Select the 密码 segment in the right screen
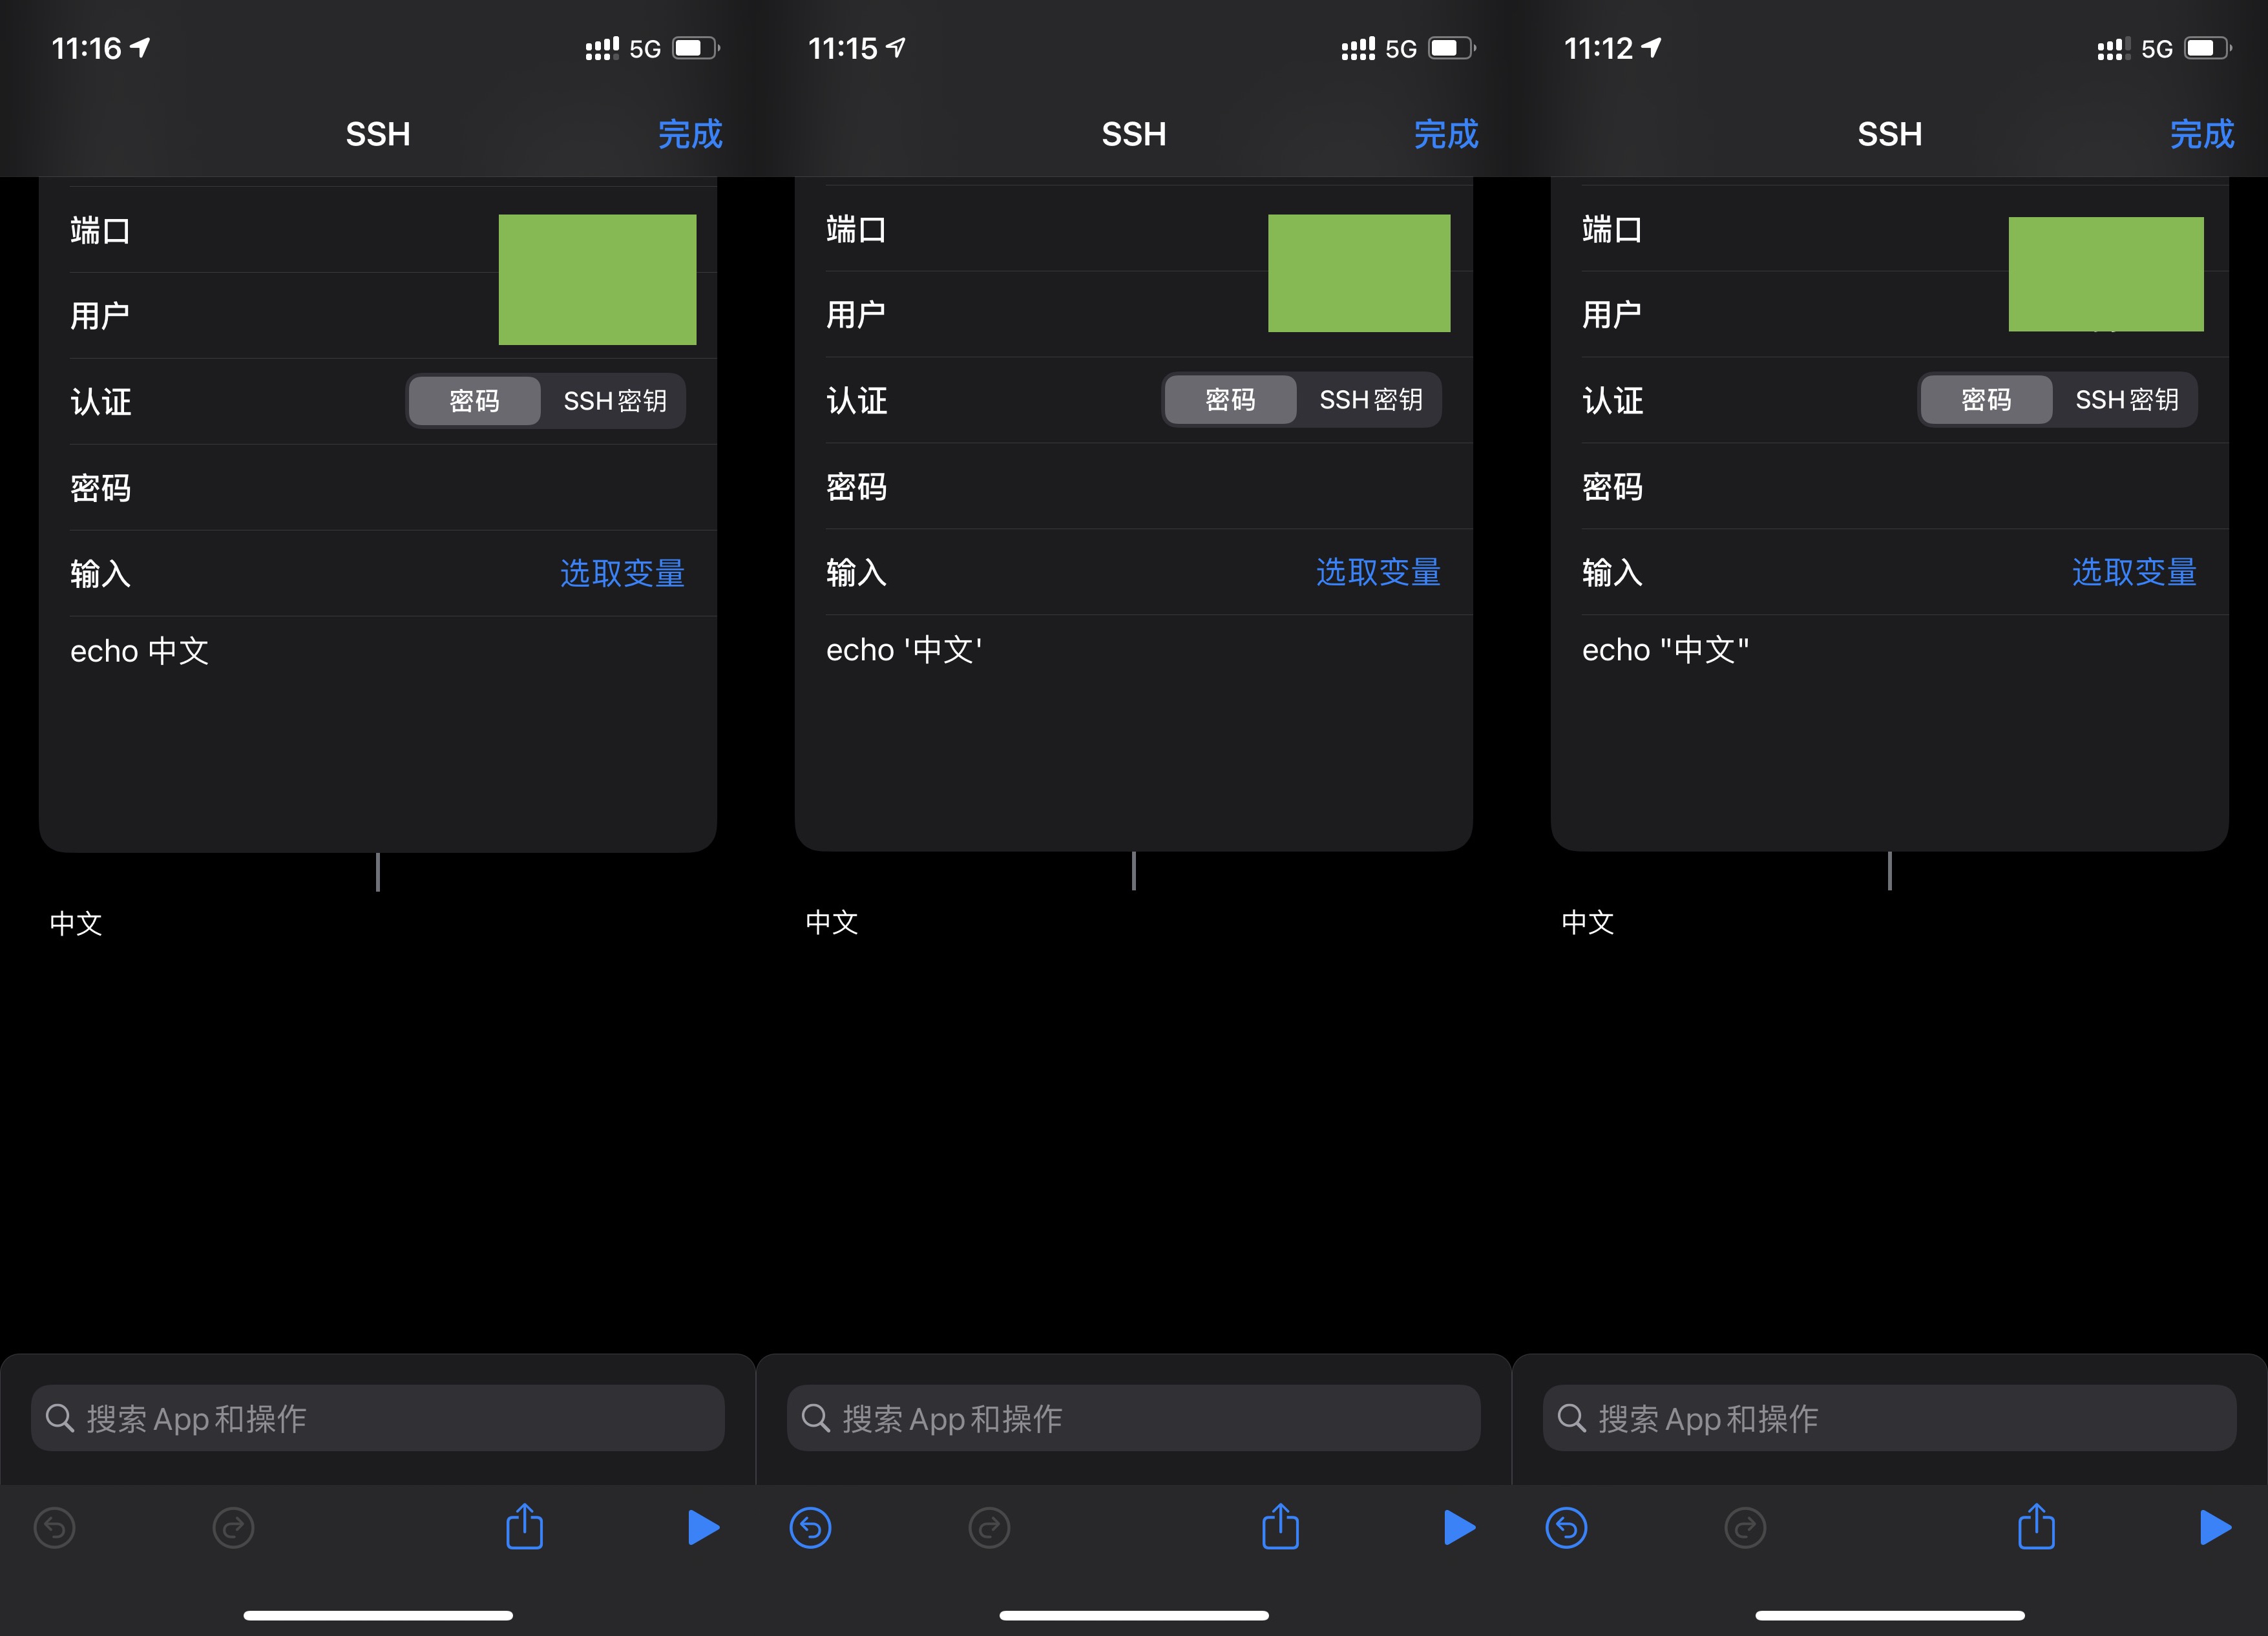 (x=1986, y=400)
